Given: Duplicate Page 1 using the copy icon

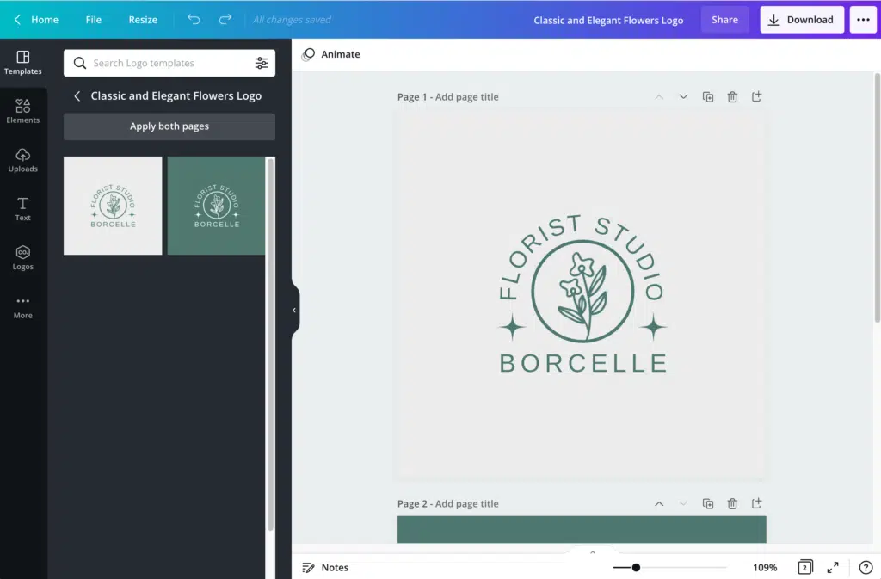Looking at the screenshot, I should (x=708, y=96).
